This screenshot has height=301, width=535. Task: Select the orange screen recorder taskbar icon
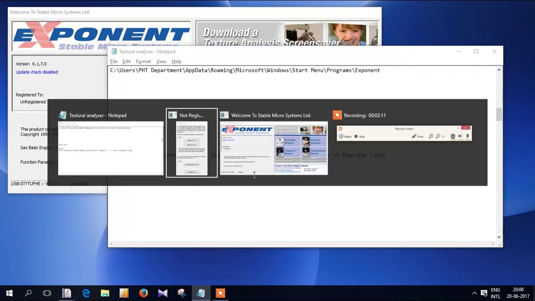220,293
